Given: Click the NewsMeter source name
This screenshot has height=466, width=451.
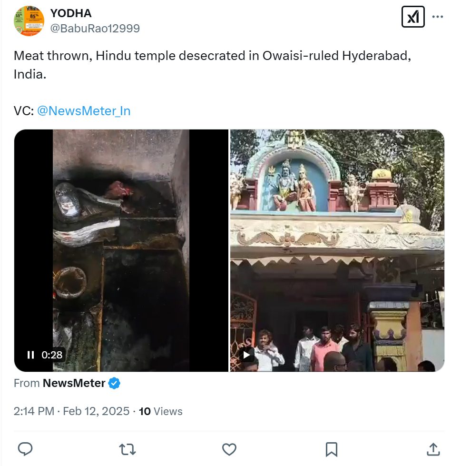Looking at the screenshot, I should [x=74, y=383].
